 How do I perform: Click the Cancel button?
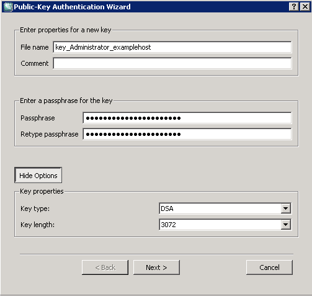tap(269, 267)
